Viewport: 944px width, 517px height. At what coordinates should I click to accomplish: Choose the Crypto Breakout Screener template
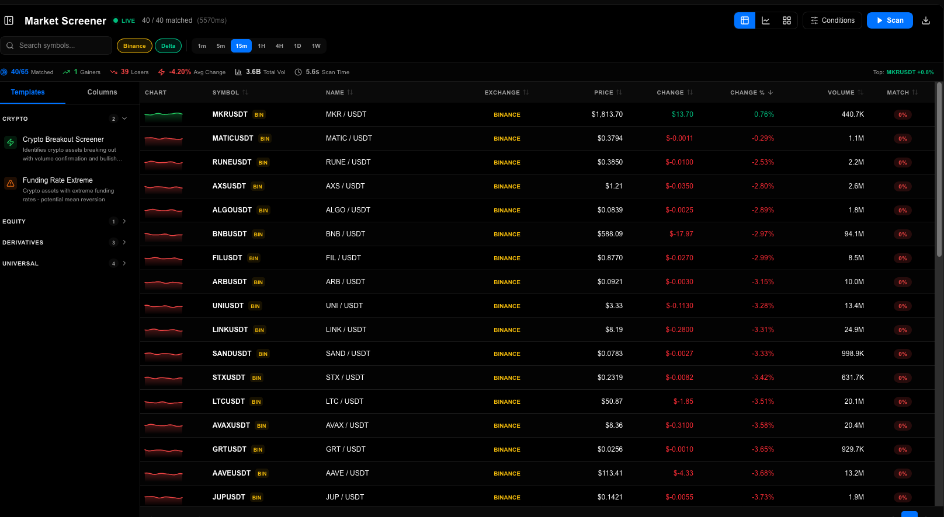[x=65, y=148]
